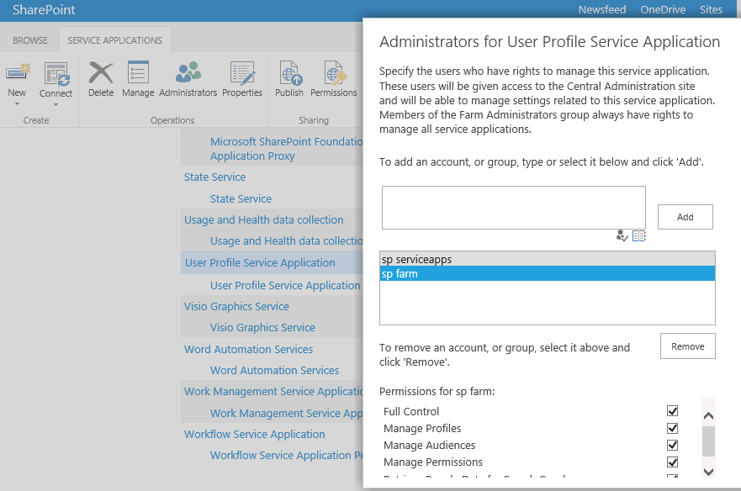
Task: Open indented Workflow Service Application Proxy link
Action: [x=286, y=456]
